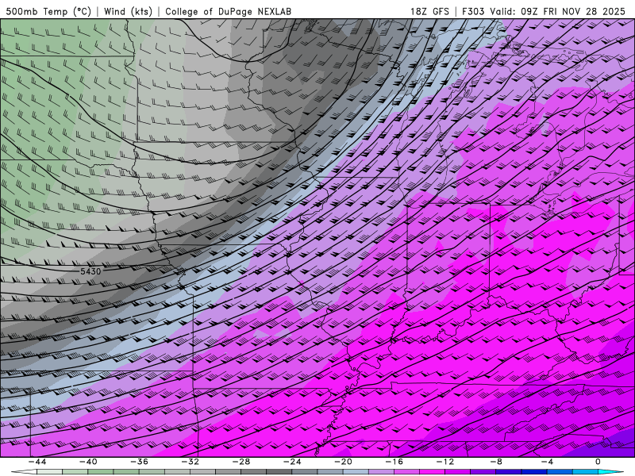This screenshot has height=476, width=635.
Task: Click the -24 color bar tick label
Action: click(292, 462)
